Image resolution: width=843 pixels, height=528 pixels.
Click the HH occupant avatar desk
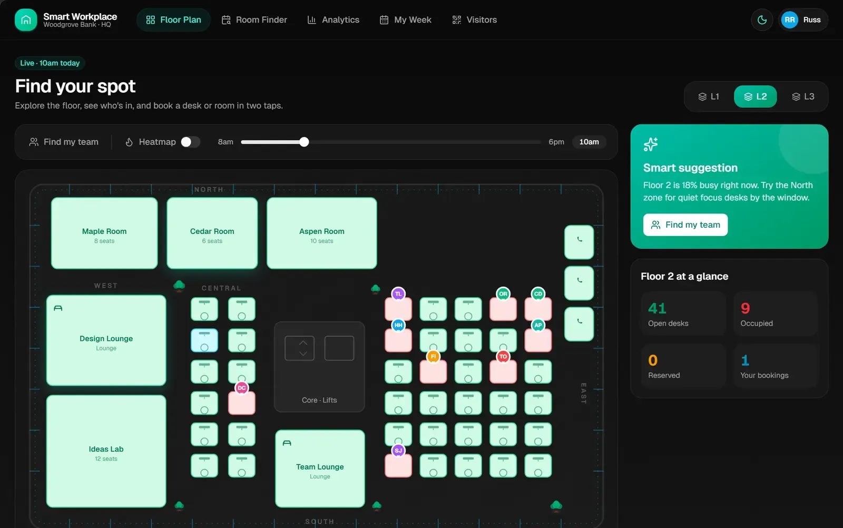click(x=398, y=340)
